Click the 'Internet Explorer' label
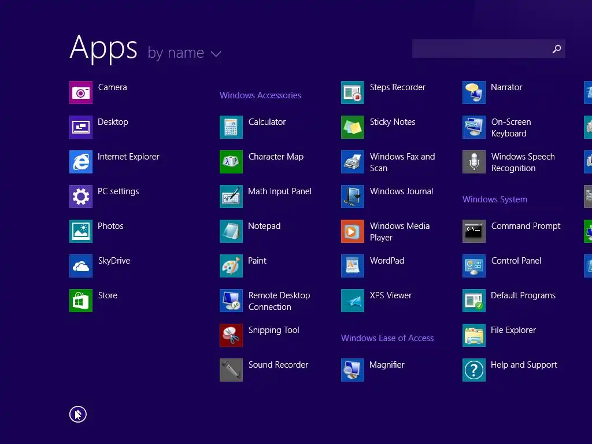The height and width of the screenshot is (444, 592). click(128, 157)
